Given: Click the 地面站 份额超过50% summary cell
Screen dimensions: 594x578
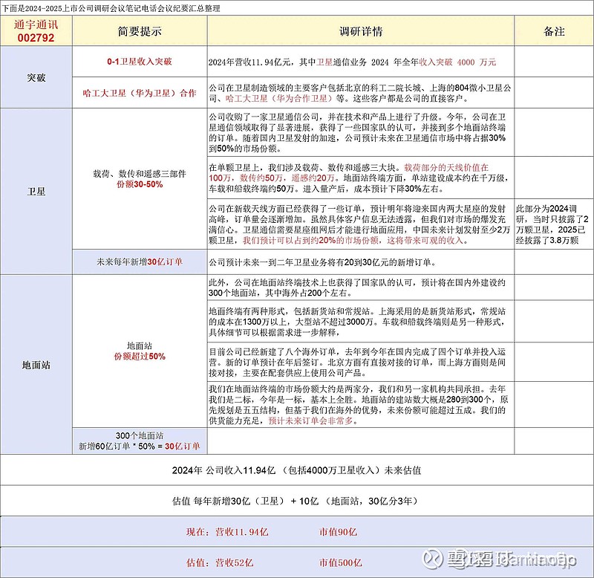Looking at the screenshot, I should click(140, 351).
